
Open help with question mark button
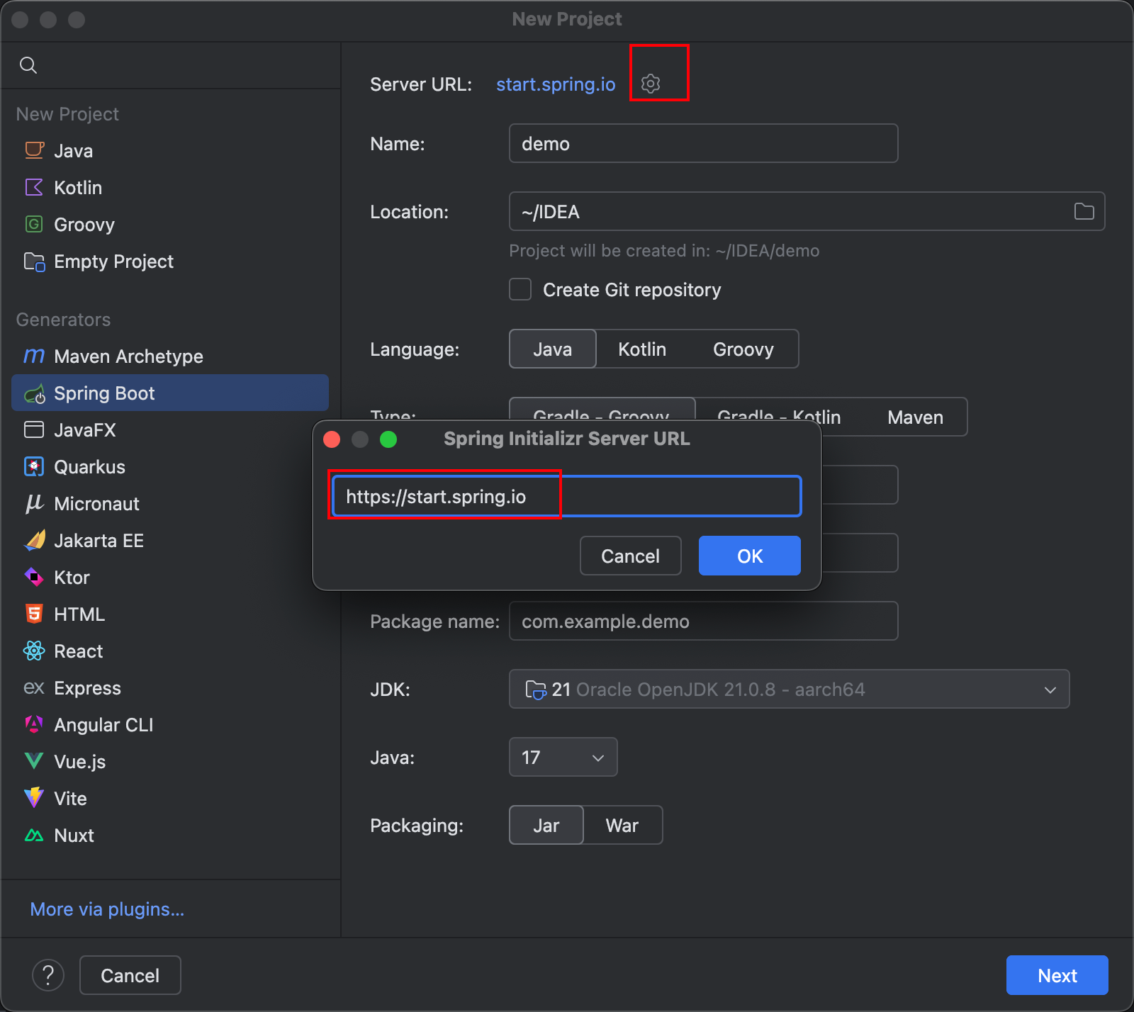click(x=48, y=975)
